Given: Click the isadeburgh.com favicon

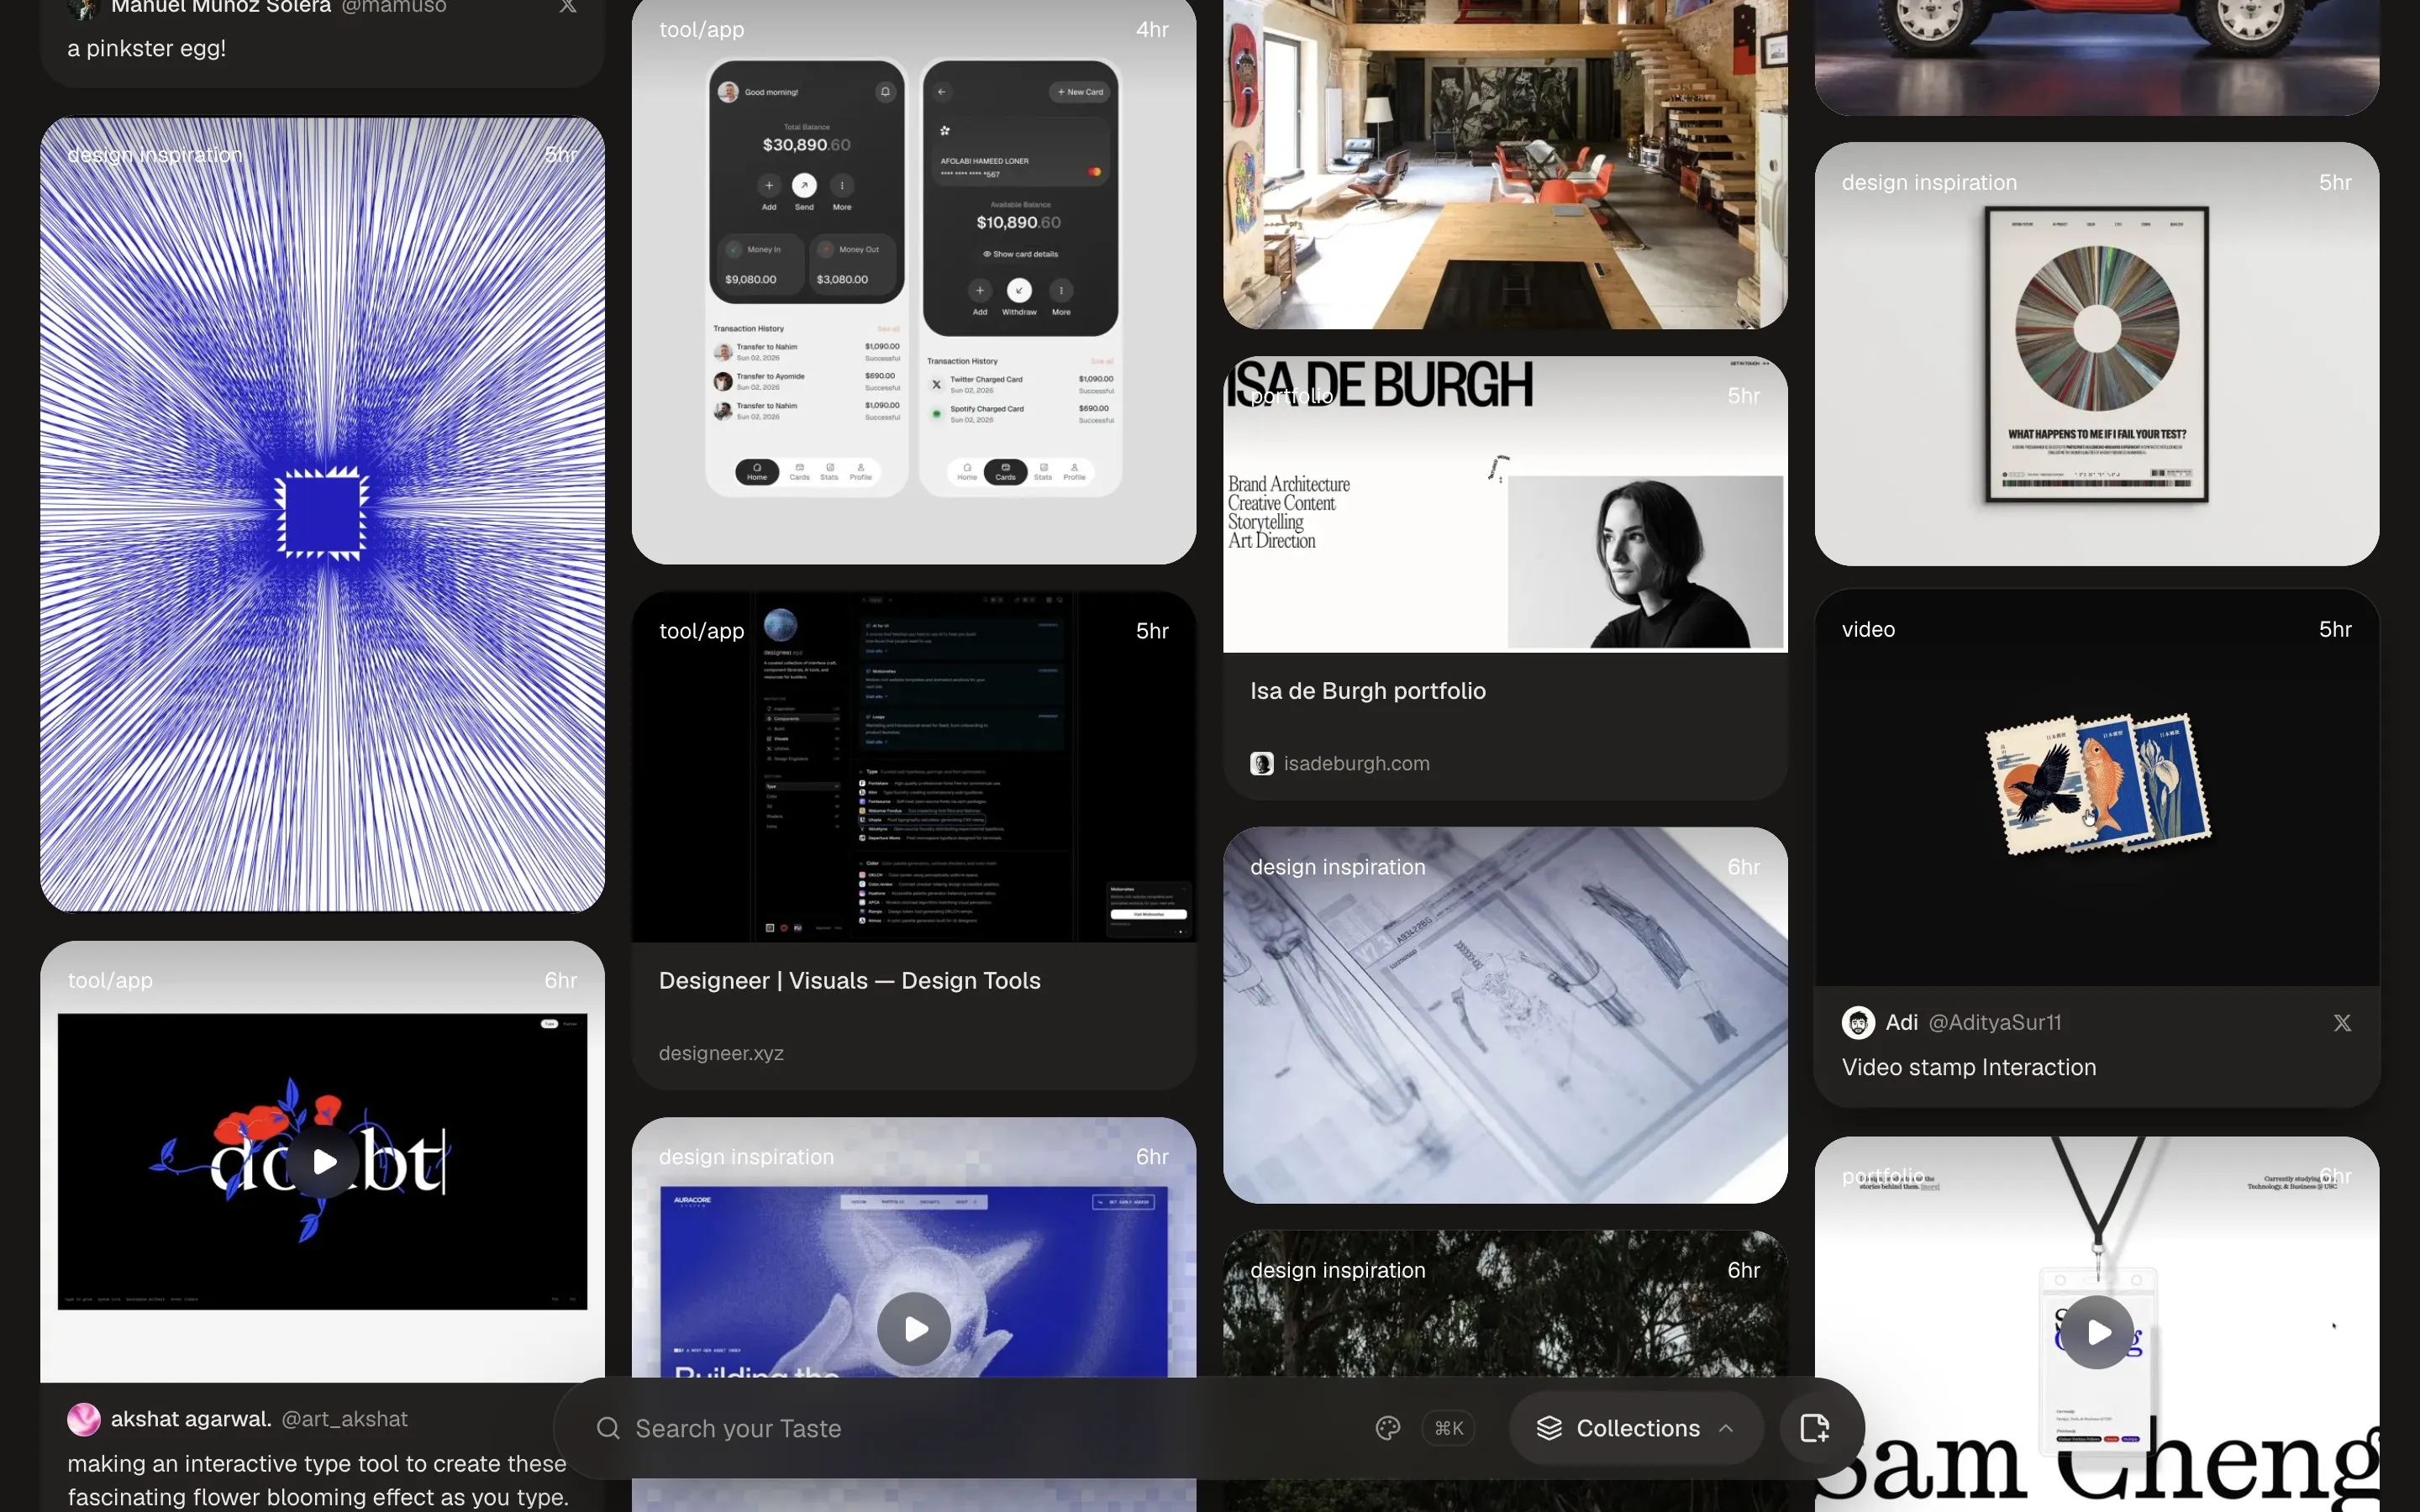Looking at the screenshot, I should [1262, 763].
